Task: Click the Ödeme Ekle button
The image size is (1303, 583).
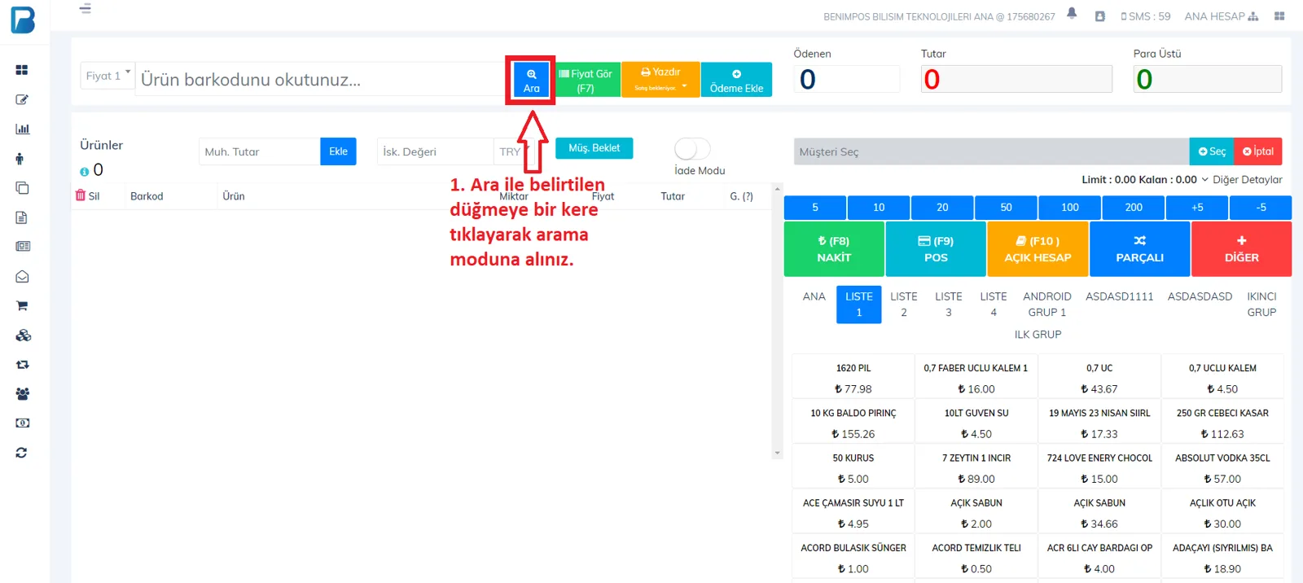Action: [x=736, y=80]
